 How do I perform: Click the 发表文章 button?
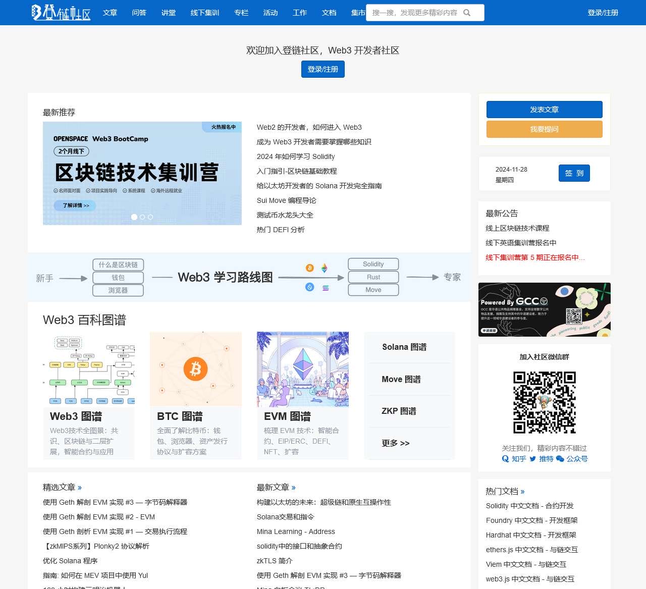click(545, 110)
